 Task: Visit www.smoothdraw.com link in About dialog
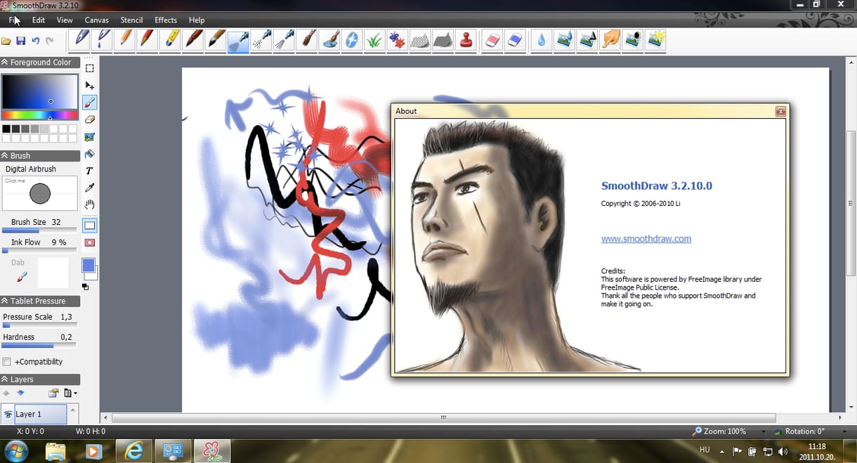pyautogui.click(x=646, y=239)
